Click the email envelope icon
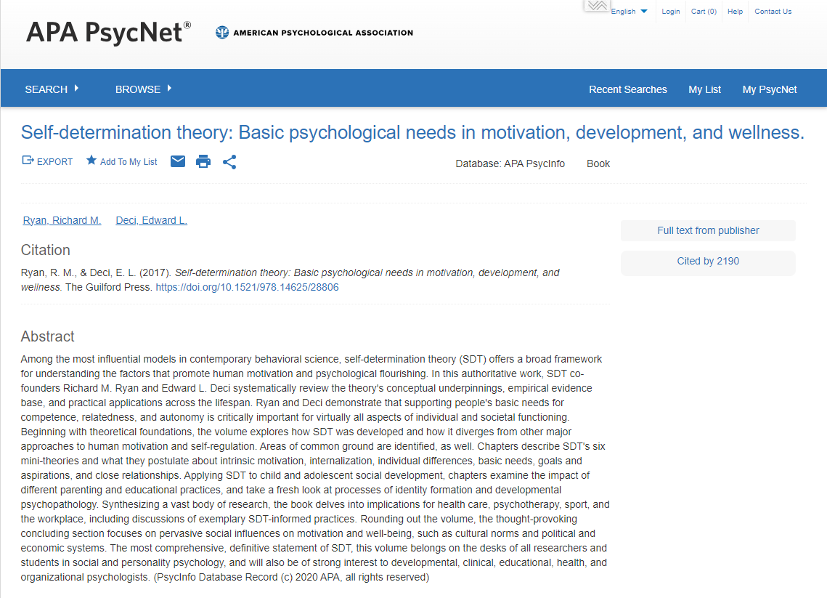Image resolution: width=827 pixels, height=598 pixels. [178, 161]
